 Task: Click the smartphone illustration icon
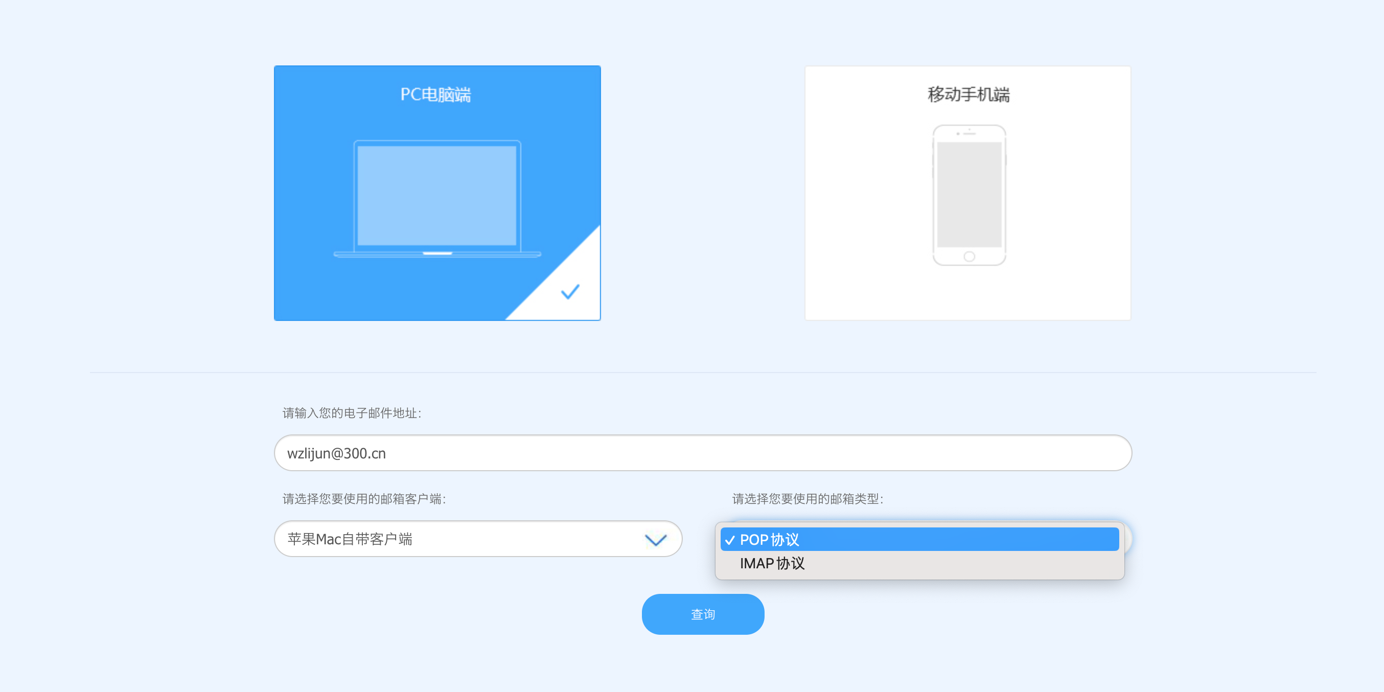click(968, 195)
